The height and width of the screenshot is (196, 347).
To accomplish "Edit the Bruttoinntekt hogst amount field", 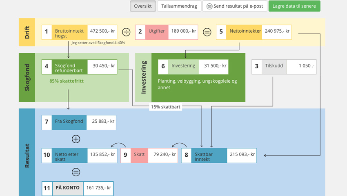I will (102, 32).
